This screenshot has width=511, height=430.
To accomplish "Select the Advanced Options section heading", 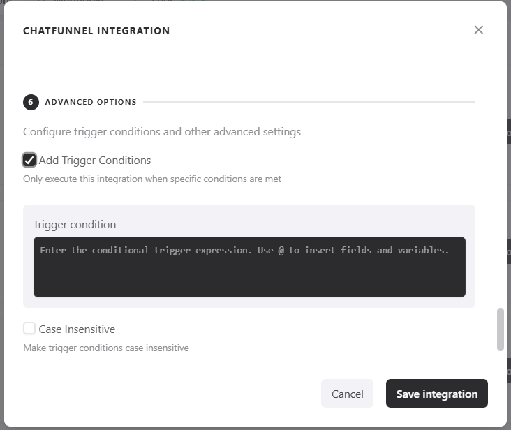I will click(x=91, y=102).
